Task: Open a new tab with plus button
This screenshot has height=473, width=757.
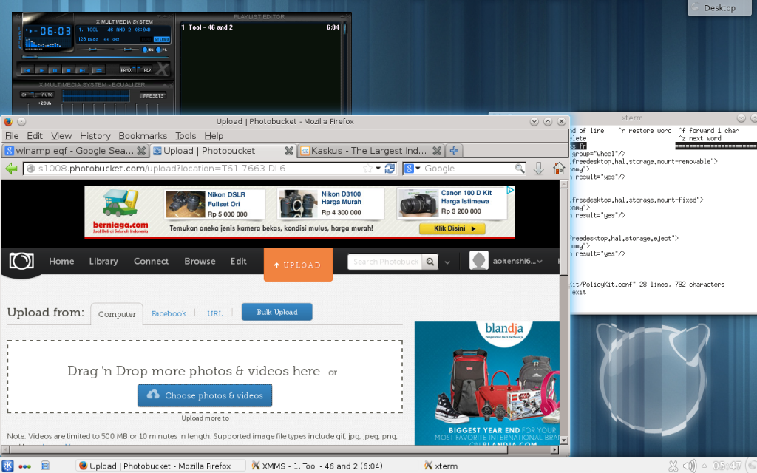Action: (x=454, y=151)
